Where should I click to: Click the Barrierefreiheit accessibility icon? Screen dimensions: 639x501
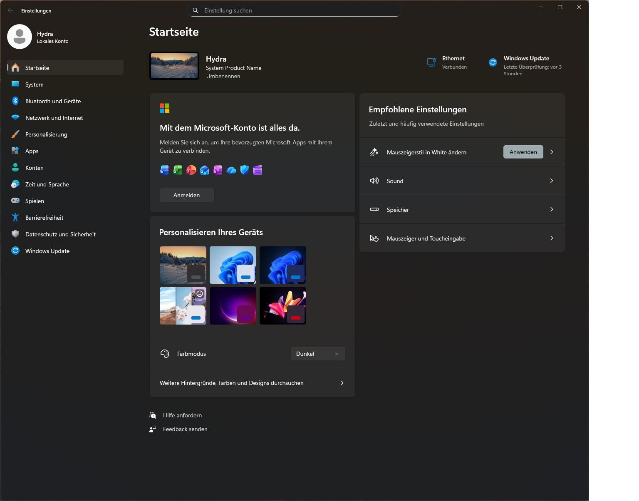coord(15,217)
